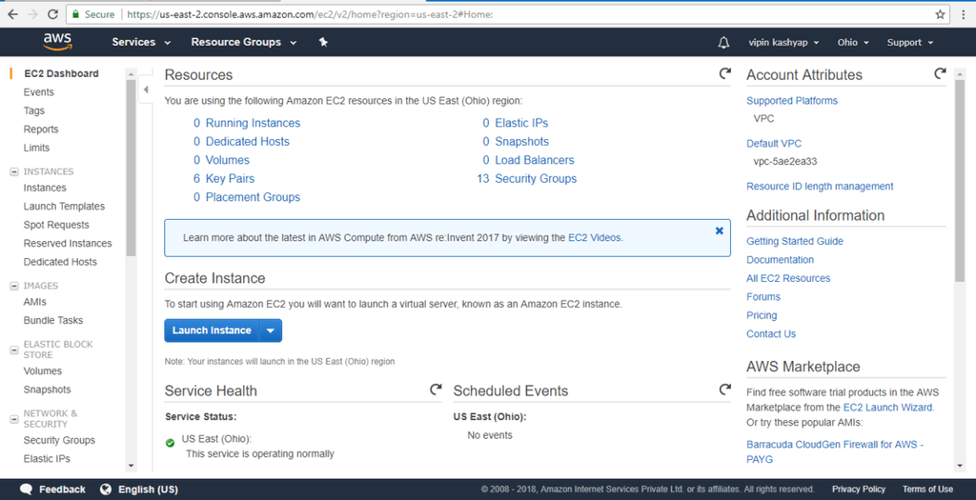Open the Services dropdown menu
This screenshot has height=500, width=976.
141,42
